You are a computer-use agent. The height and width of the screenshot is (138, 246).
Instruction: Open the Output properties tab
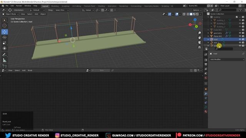[206, 64]
